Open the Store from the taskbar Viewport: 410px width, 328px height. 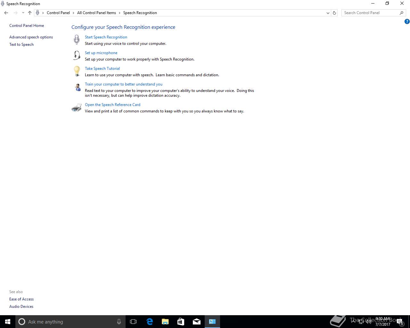(x=181, y=322)
